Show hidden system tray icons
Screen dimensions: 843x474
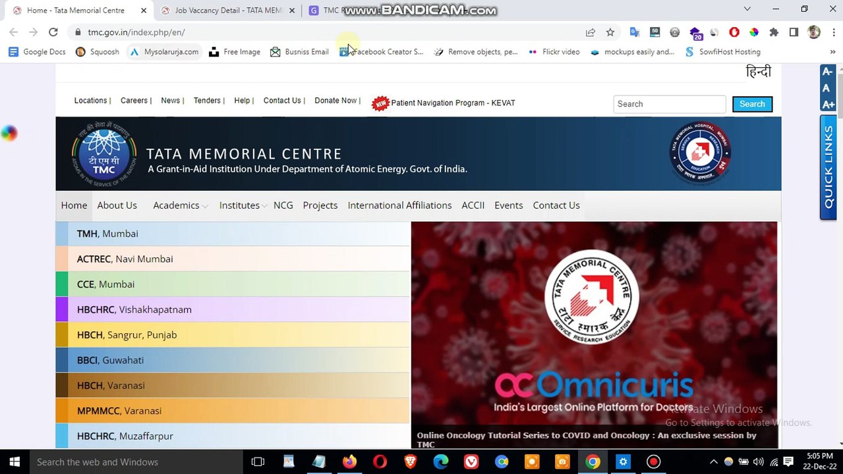(x=713, y=462)
